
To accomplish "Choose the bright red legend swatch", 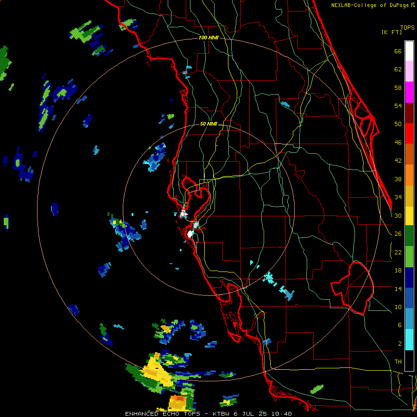I will [409, 133].
